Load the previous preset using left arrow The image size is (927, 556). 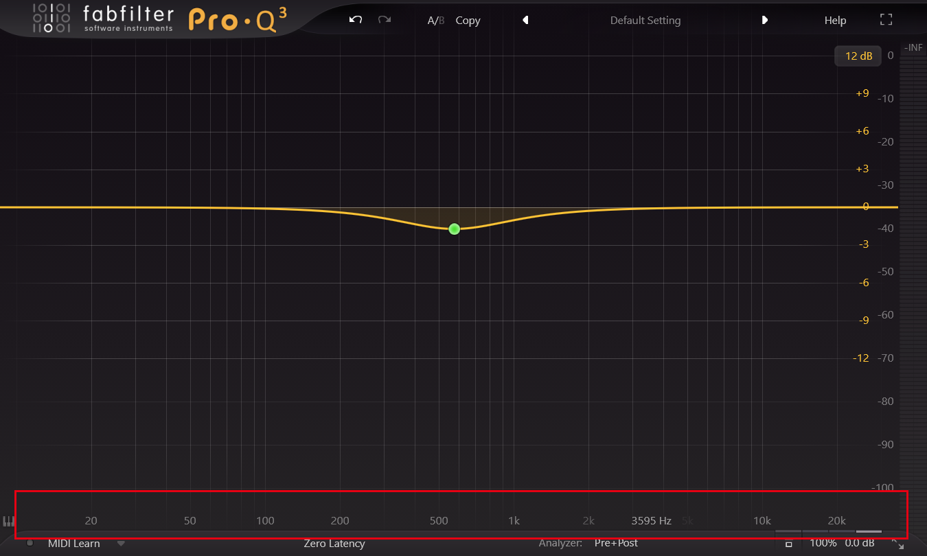tap(525, 20)
